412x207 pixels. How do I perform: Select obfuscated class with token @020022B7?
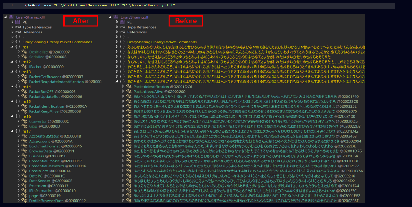[247, 126]
